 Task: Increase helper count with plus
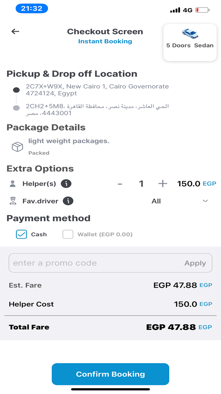pyautogui.click(x=163, y=184)
